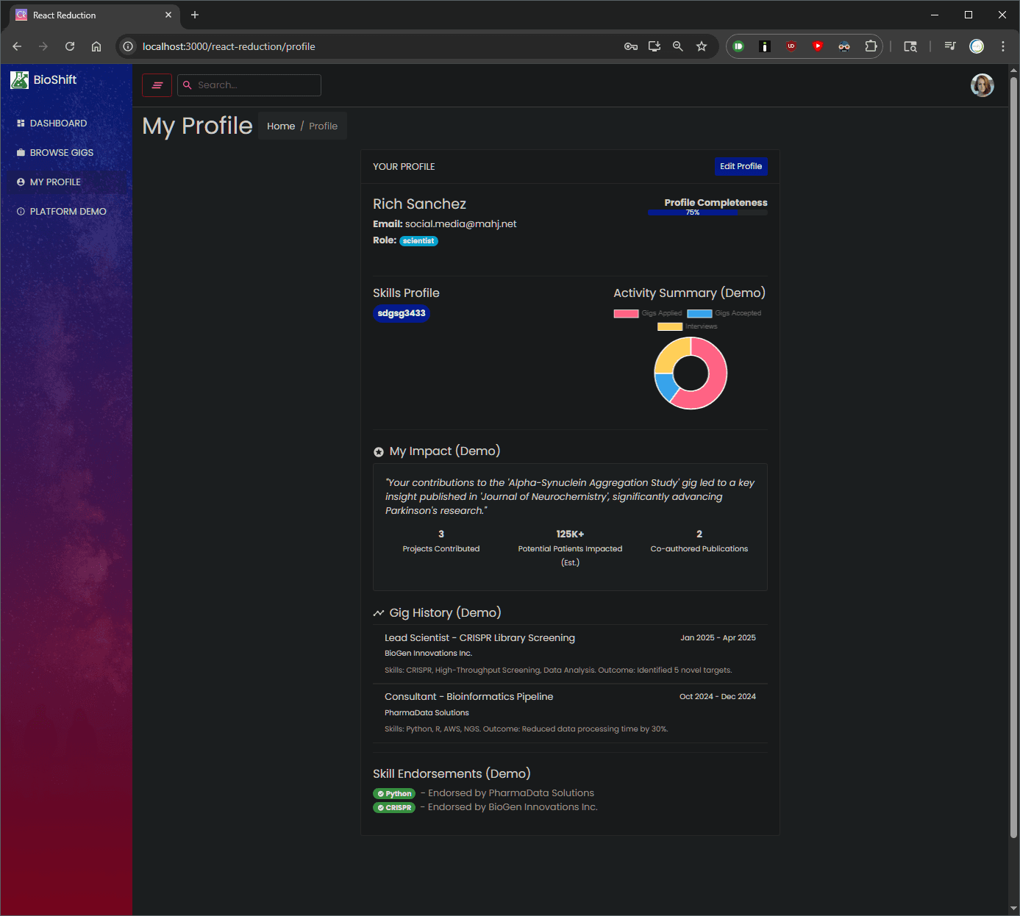Bookmark this page with the star icon
The image size is (1020, 916).
tap(702, 46)
